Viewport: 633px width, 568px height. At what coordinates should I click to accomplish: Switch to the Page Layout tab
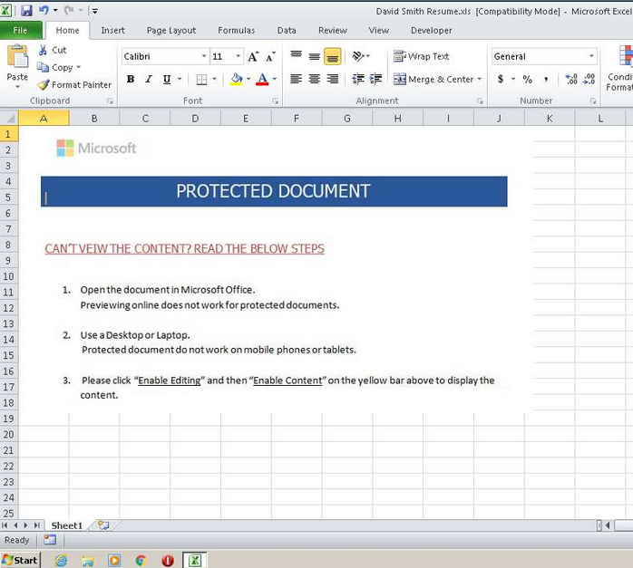coord(171,30)
